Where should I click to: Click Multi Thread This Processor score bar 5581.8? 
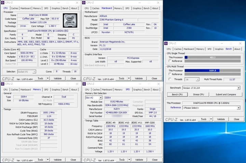pos(213,71)
